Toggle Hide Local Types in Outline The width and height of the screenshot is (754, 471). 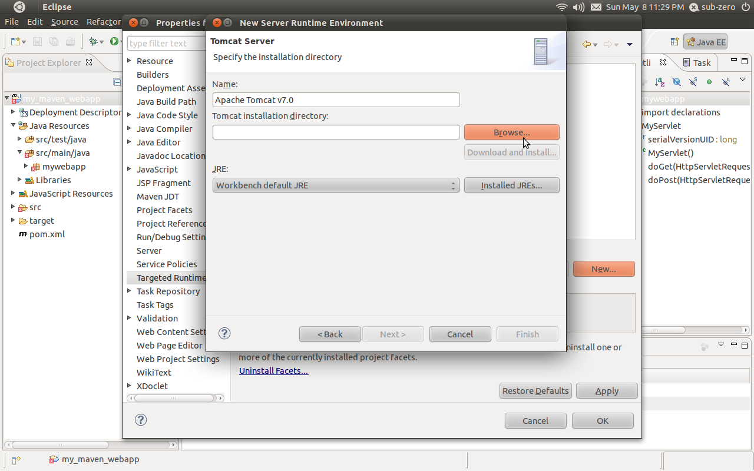726,82
